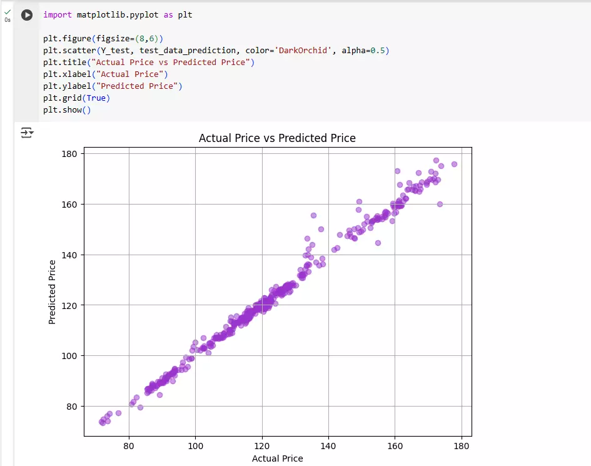The width and height of the screenshot is (591, 466).
Task: Click the "Predicted Price" y-axis label
Action: [53, 292]
